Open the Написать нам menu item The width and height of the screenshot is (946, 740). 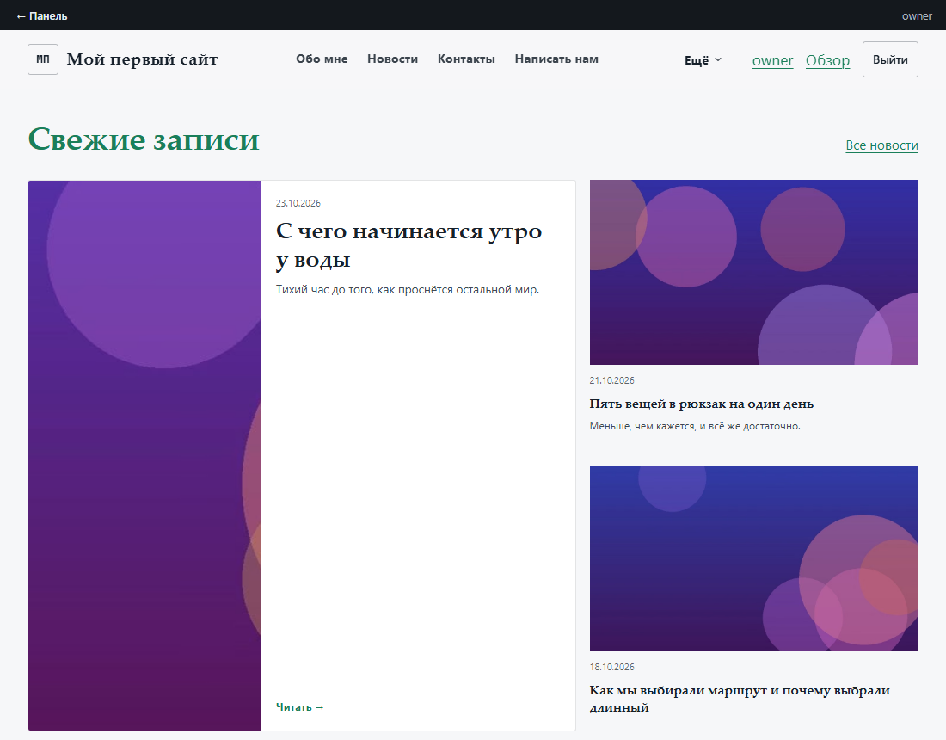(556, 59)
